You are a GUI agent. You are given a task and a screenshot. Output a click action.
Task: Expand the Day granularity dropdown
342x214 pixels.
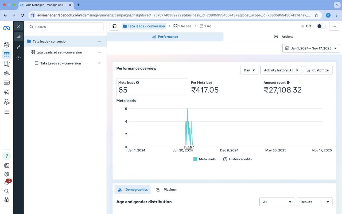(249, 70)
